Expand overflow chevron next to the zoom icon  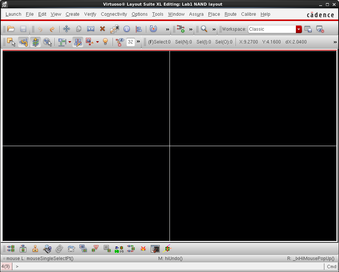tap(214, 29)
